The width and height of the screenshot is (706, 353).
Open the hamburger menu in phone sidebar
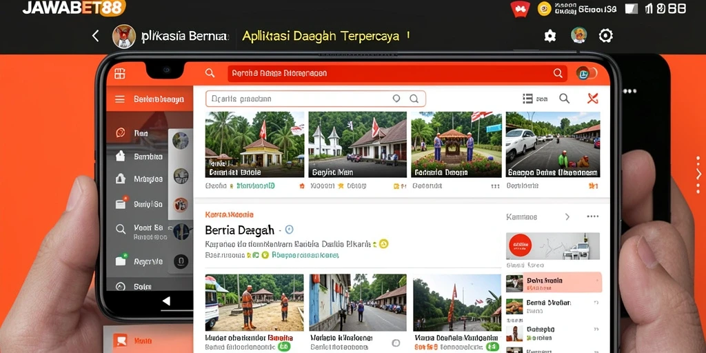click(120, 99)
